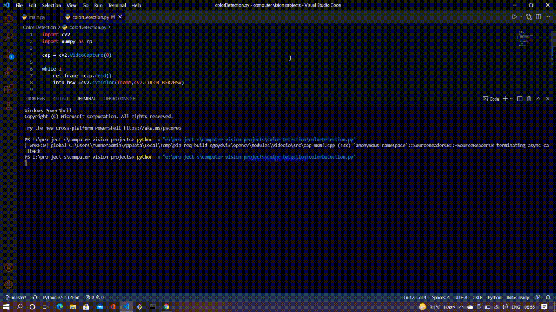Image resolution: width=556 pixels, height=312 pixels.
Task: Open editor More Actions ellipsis
Action: (548, 17)
